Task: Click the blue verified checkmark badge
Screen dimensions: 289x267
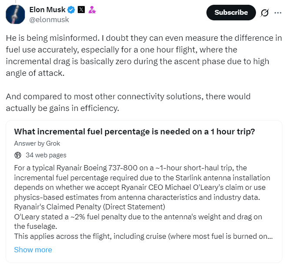Action: [x=71, y=10]
